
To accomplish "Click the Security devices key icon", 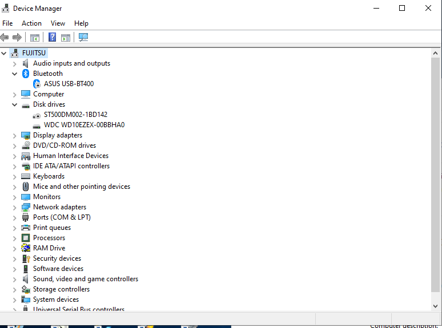I will tap(26, 258).
